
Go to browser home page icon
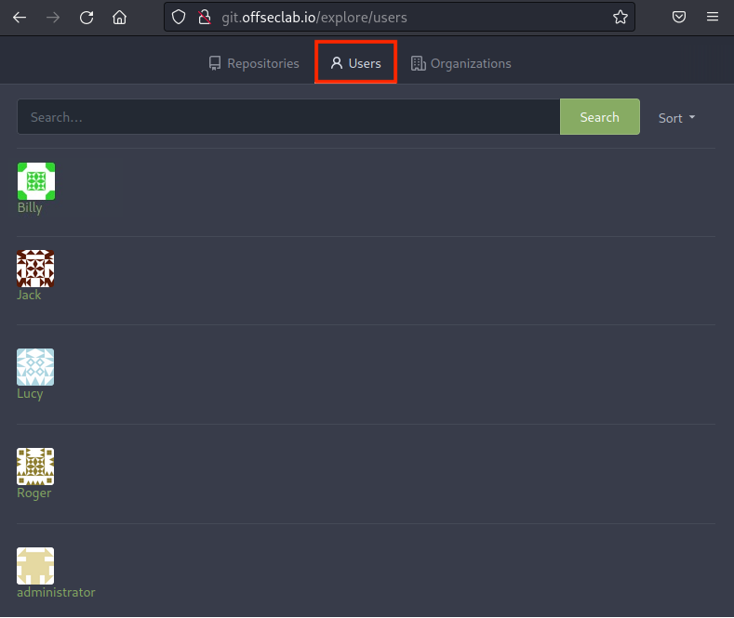[x=119, y=17]
